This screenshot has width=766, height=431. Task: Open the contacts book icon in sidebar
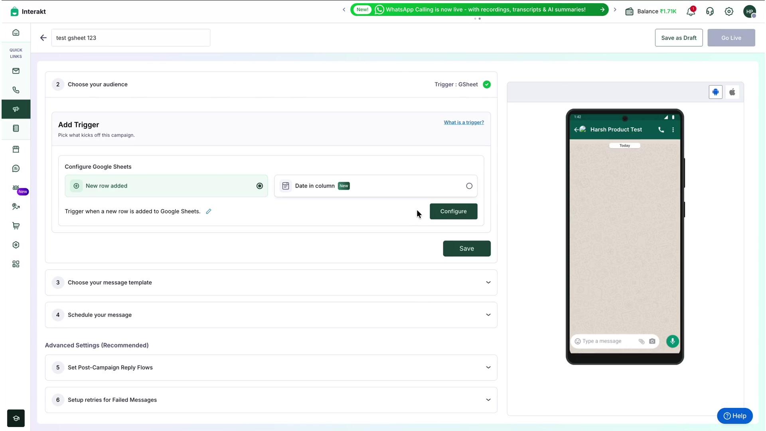point(16,129)
